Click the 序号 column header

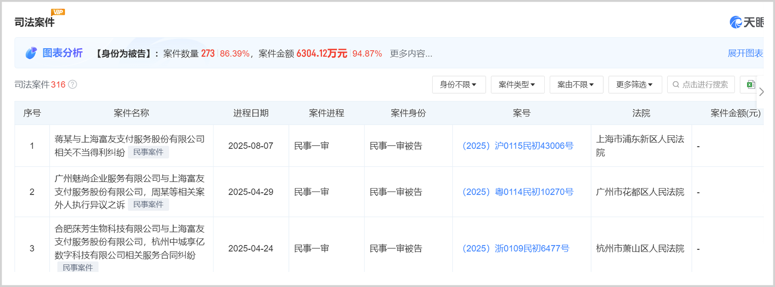tap(32, 113)
